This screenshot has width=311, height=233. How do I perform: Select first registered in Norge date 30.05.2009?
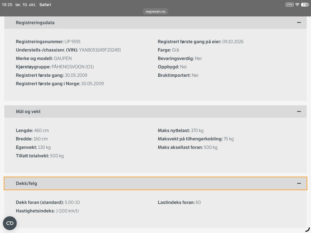pyautogui.click(x=92, y=83)
